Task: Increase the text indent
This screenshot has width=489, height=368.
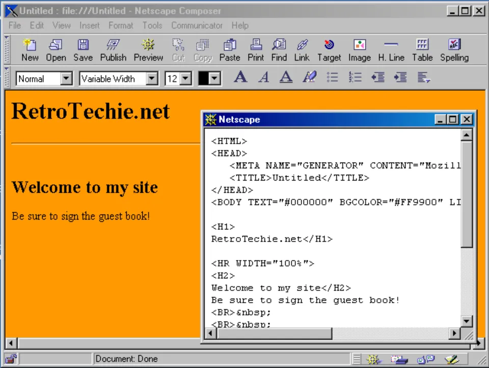Action: click(400, 77)
